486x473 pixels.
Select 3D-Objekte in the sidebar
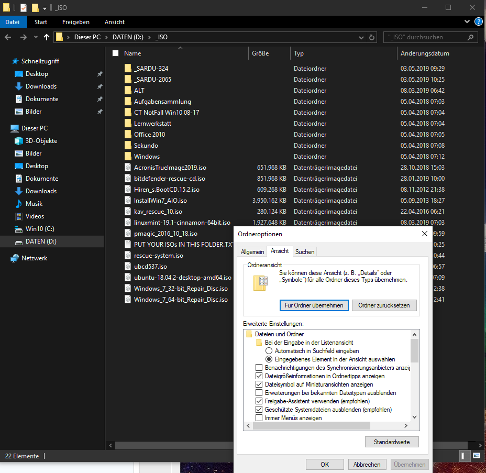click(x=41, y=141)
